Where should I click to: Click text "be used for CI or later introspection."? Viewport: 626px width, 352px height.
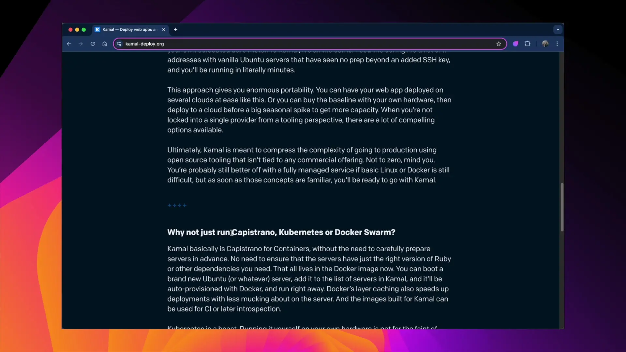pyautogui.click(x=224, y=309)
